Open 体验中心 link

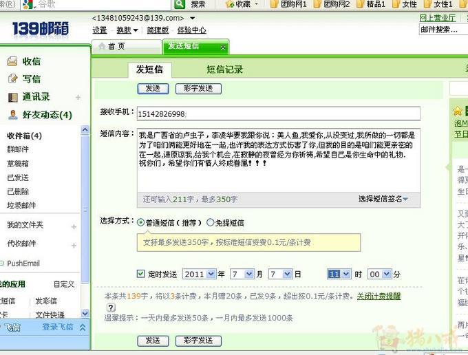pos(191,30)
